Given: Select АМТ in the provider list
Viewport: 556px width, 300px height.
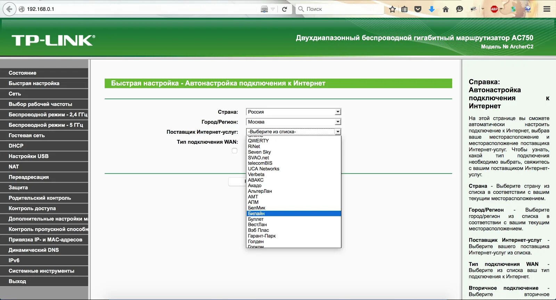Looking at the screenshot, I should click(294, 197).
